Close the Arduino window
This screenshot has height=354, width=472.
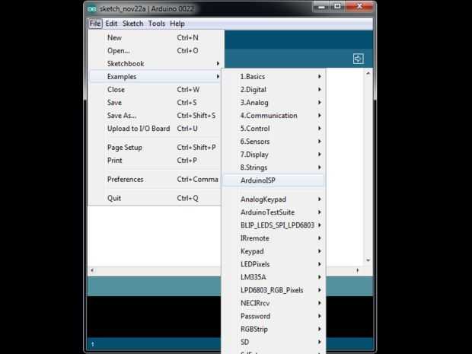point(359,7)
